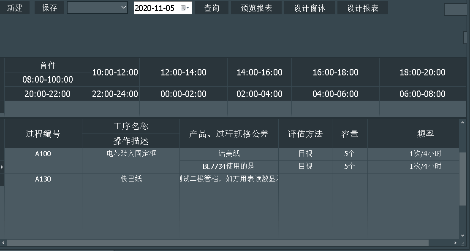Screen dimensions: 470x251
Task: Click the scroll-down arrow on the vertical scrollbar
Action: pos(462,236)
